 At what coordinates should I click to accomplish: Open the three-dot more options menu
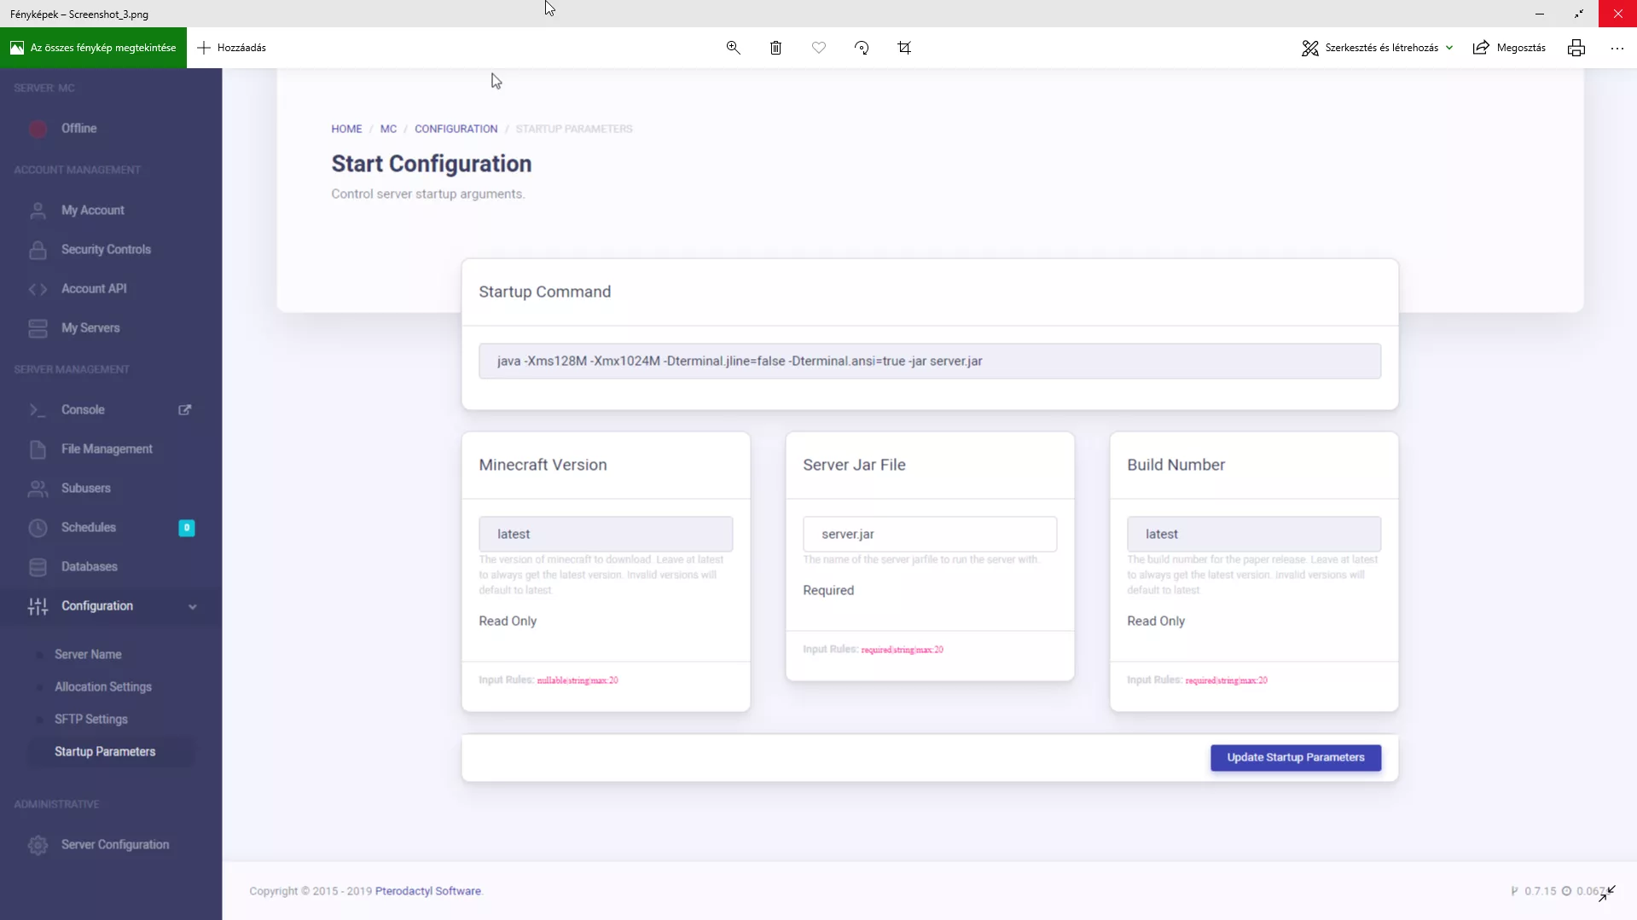(x=1617, y=48)
